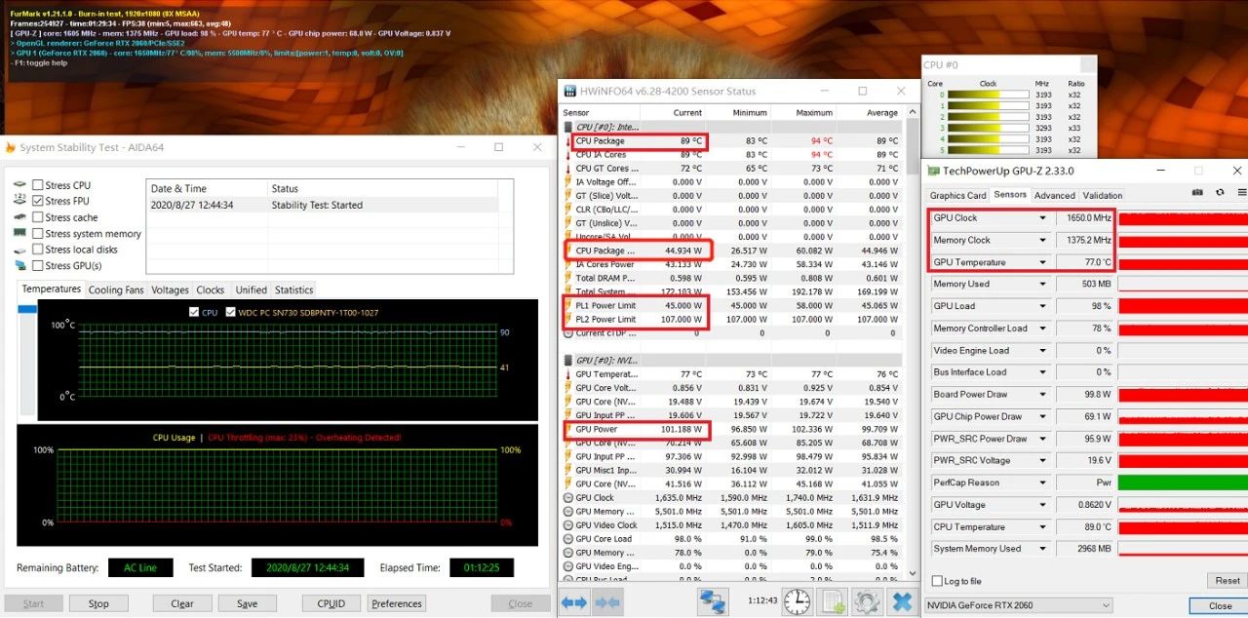Switch to AIDA64 Voltages tab
The height and width of the screenshot is (618, 1248).
coord(170,290)
